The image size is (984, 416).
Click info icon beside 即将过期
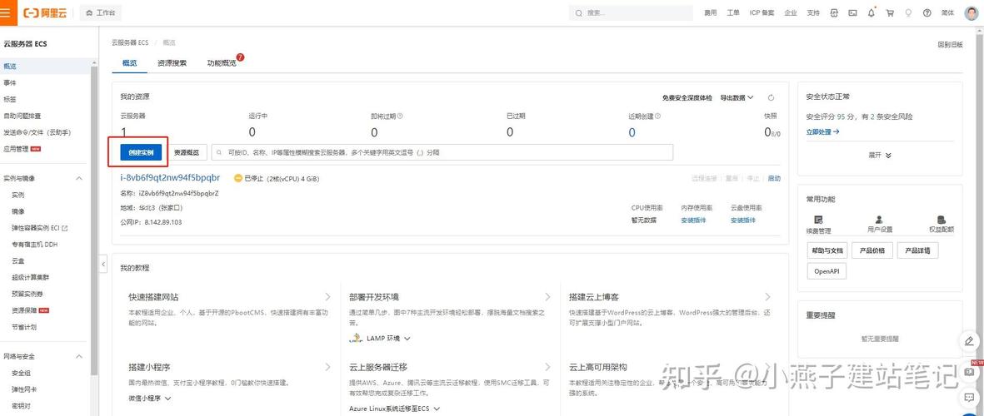point(401,116)
